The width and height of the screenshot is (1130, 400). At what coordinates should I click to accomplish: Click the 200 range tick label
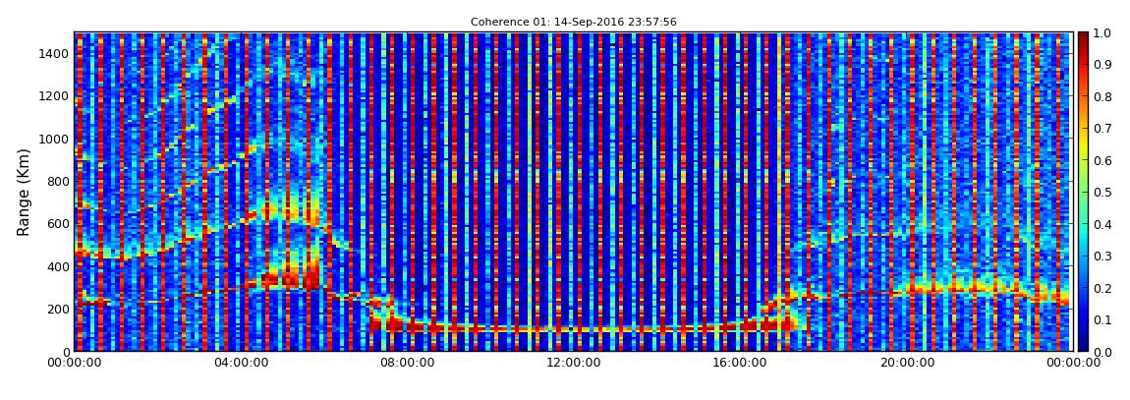click(x=58, y=310)
